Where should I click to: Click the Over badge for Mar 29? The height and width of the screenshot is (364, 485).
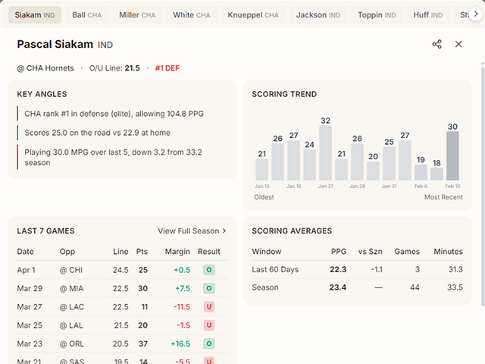[209, 288]
